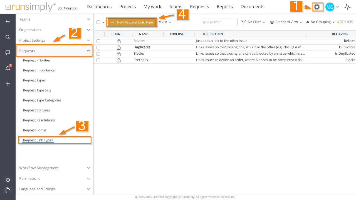
Task: Click the type to filter input field
Action: [x=219, y=22]
